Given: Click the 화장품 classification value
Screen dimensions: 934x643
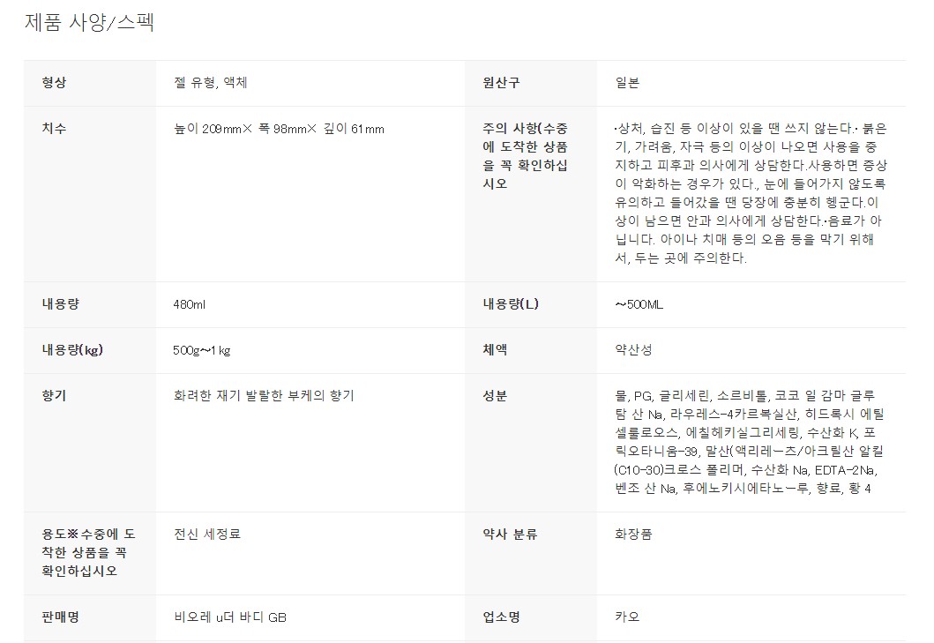Looking at the screenshot, I should (x=633, y=534).
